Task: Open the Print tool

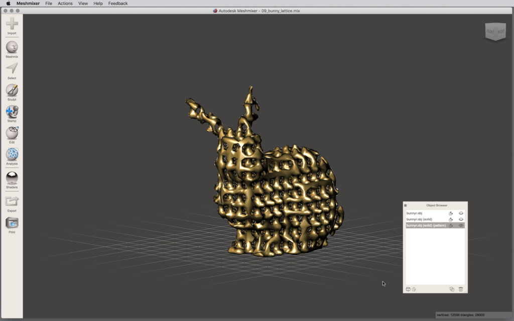Action: point(12,223)
